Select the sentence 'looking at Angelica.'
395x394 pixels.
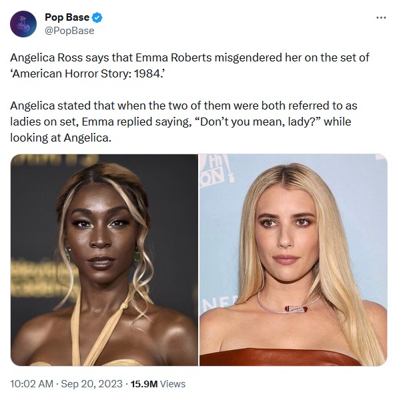point(61,138)
